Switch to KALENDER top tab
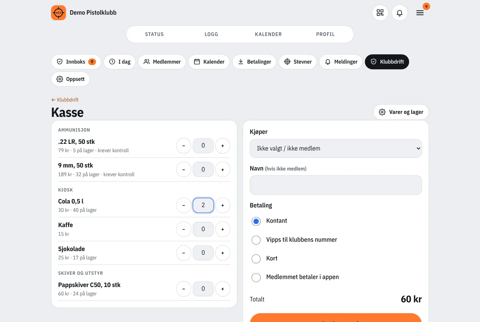The height and width of the screenshot is (322, 480). (268, 34)
